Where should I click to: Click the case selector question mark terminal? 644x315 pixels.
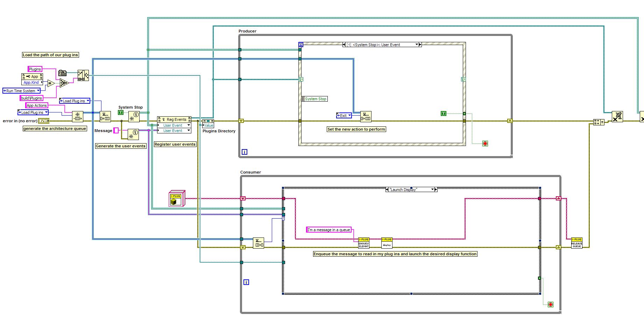point(283,218)
